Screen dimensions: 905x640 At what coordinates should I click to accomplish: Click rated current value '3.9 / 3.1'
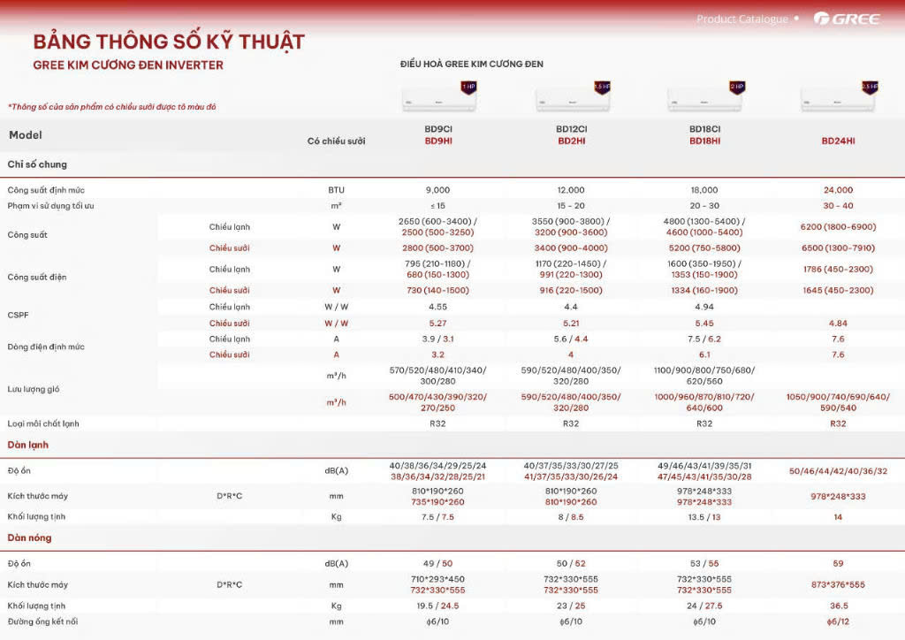[x=437, y=339]
